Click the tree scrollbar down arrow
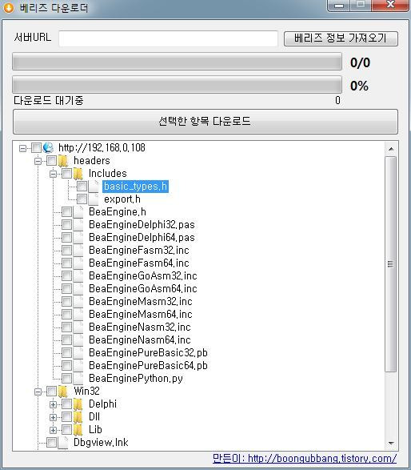 click(391, 444)
